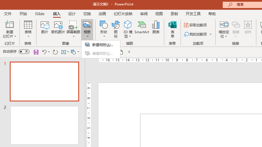Screen dimensions: 262x147
Task: Switch to the 切换 transitions tab
Action: click(x=87, y=14)
